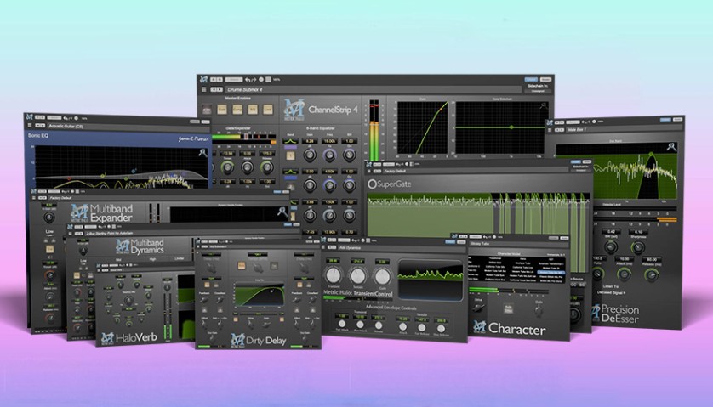713x407 pixels.
Task: Click Gate/Expander threshold knob in ChannelStrip
Action: click(227, 167)
